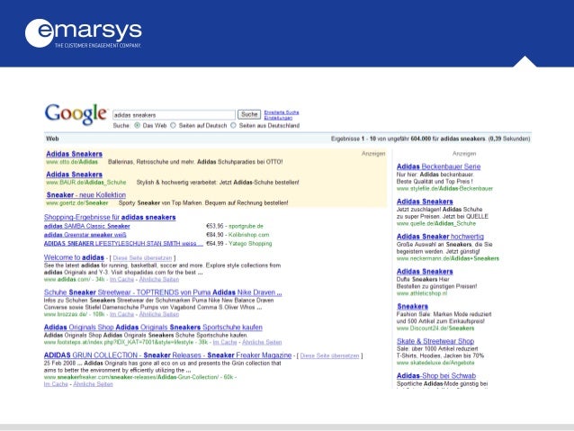
Task: Open the Adidas Sneakers ad from BAUR.de
Action: pos(75,175)
